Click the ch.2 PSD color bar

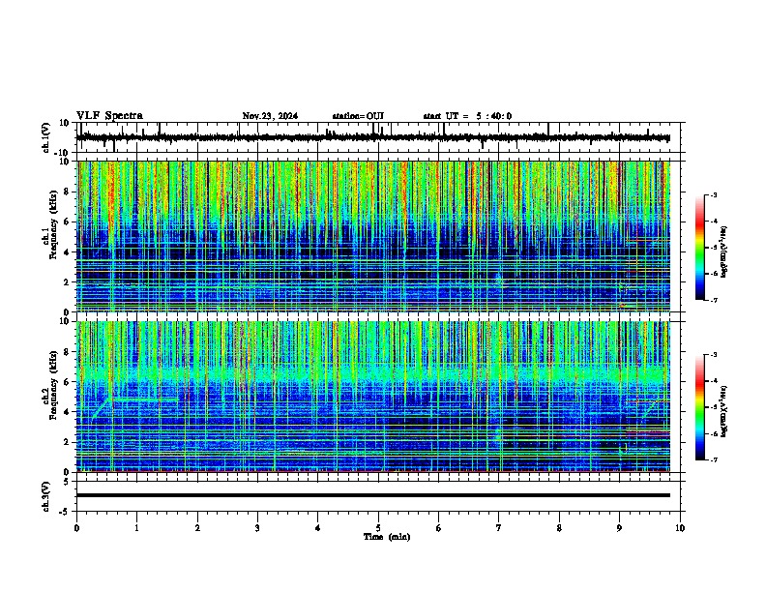[700, 407]
